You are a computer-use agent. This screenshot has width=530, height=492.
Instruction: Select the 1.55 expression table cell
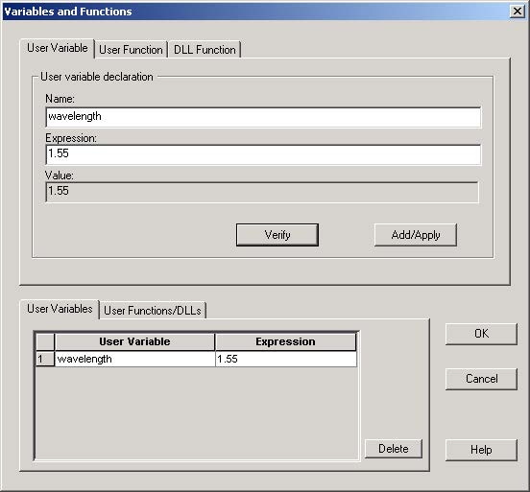[286, 359]
